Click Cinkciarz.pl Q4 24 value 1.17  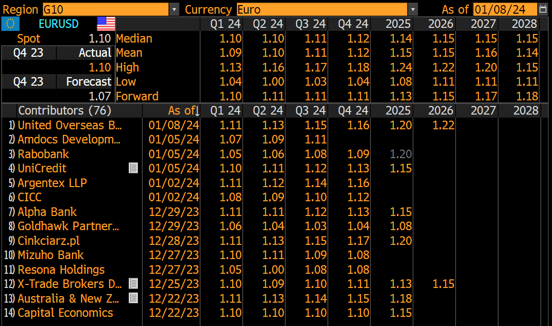[x=358, y=240]
